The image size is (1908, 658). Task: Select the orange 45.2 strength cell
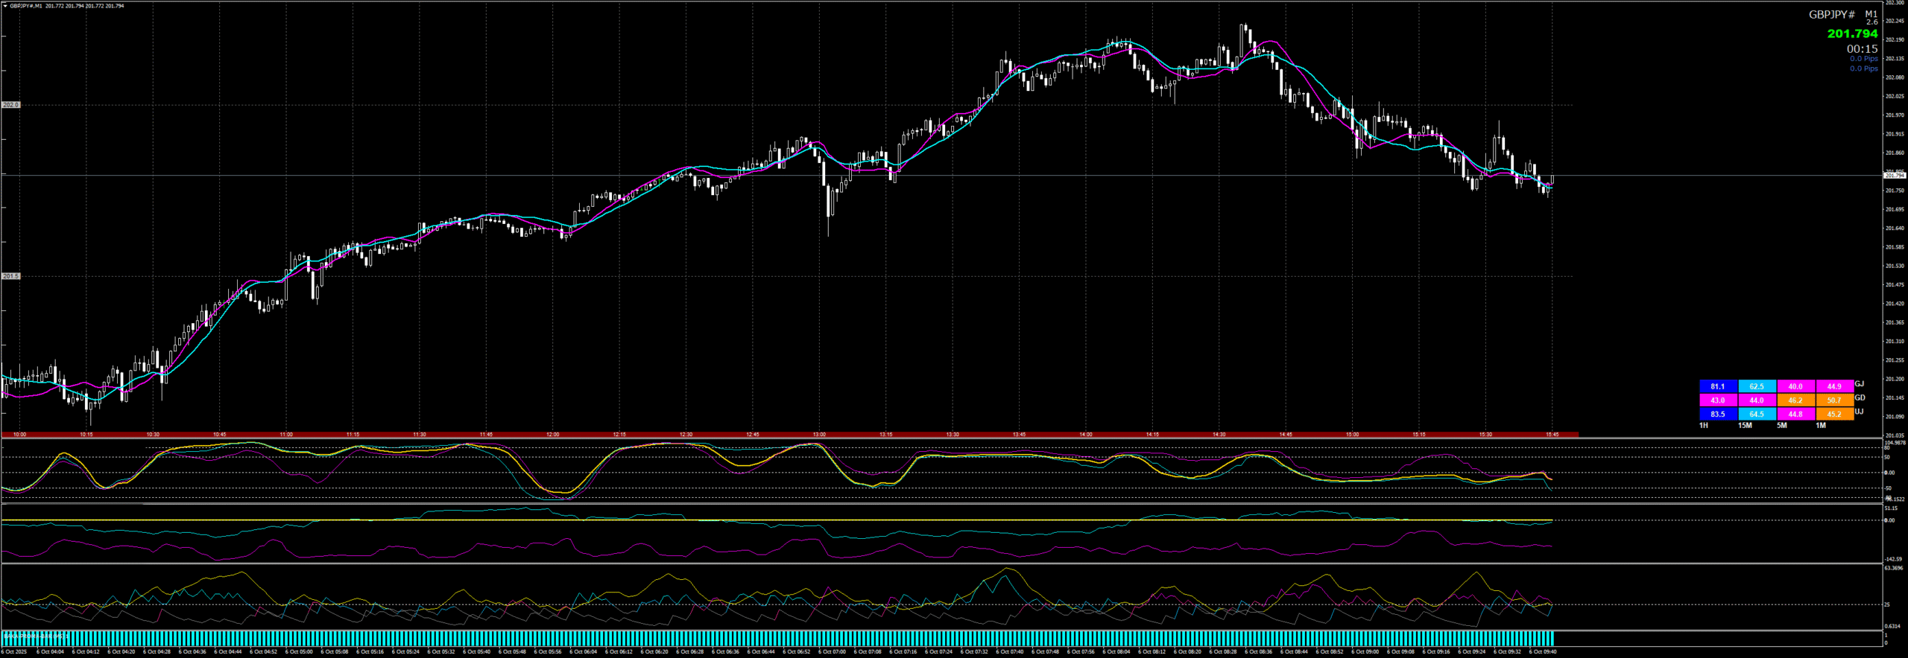pyautogui.click(x=1834, y=414)
